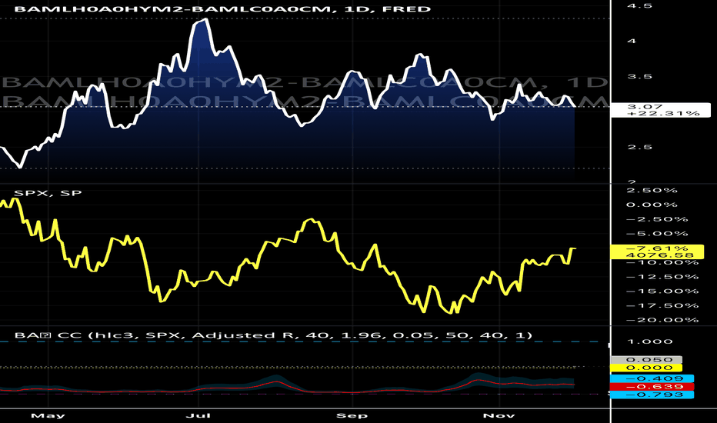Click the Sep label on time axis

point(352,415)
